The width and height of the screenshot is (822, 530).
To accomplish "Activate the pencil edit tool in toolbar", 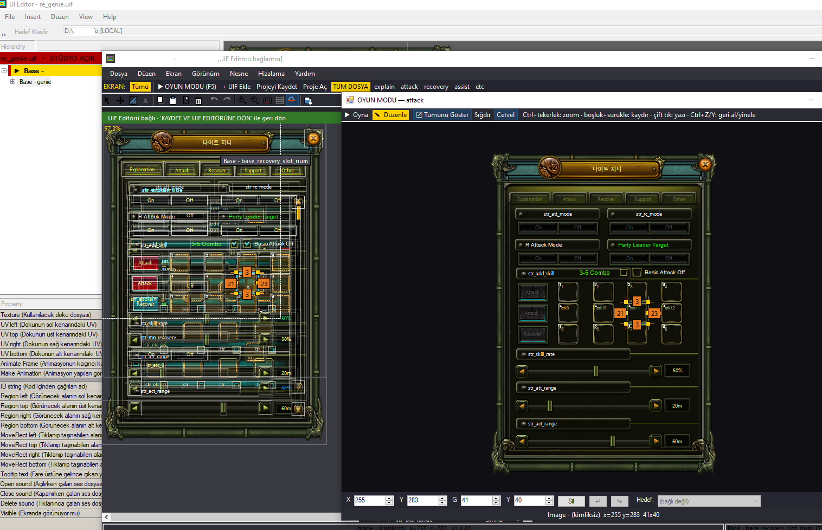I will (133, 100).
